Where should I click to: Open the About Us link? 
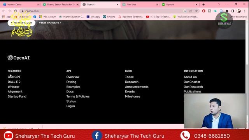(190, 77)
